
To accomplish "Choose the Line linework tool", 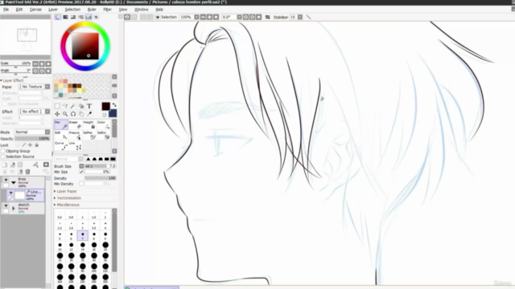I will [x=75, y=146].
